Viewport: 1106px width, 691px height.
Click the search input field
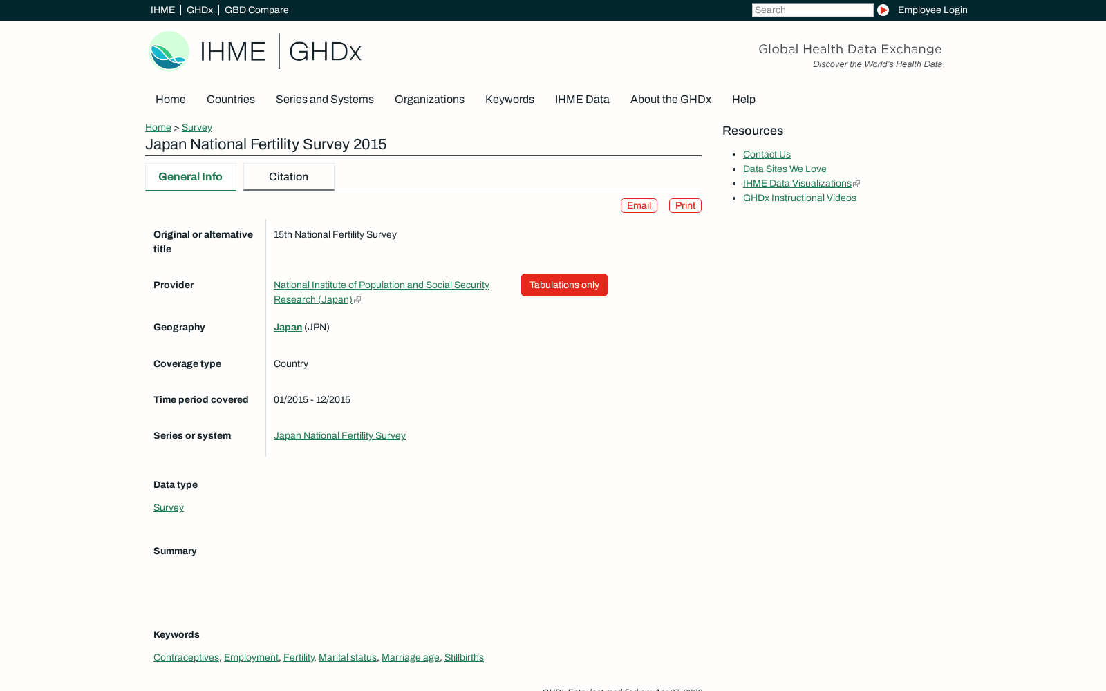coord(812,10)
